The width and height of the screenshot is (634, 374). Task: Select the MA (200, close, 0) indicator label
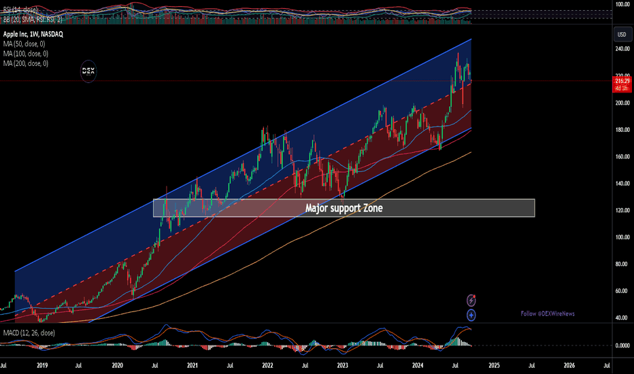[26, 63]
